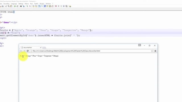Toggle synchronize vertical scrolling icon
182x102 pixels.
click(x=33, y=6)
